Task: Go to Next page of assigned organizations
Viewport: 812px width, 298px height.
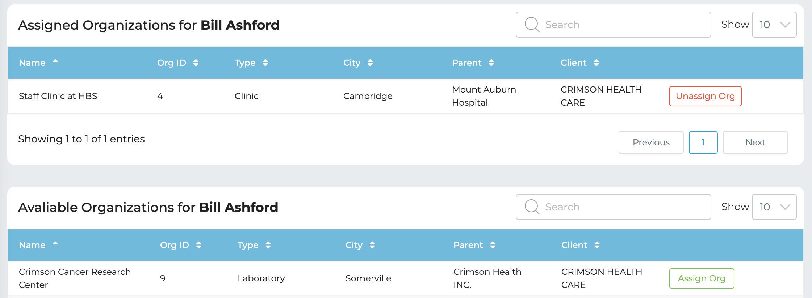Action: [755, 142]
